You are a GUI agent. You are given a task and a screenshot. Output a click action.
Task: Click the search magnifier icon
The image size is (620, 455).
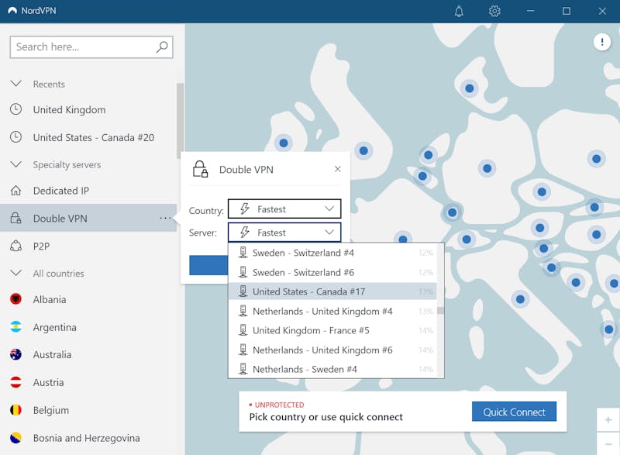pos(161,47)
